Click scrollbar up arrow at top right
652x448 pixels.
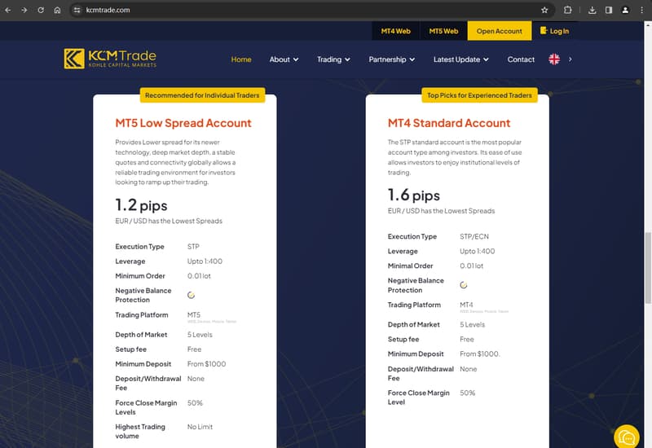648,24
